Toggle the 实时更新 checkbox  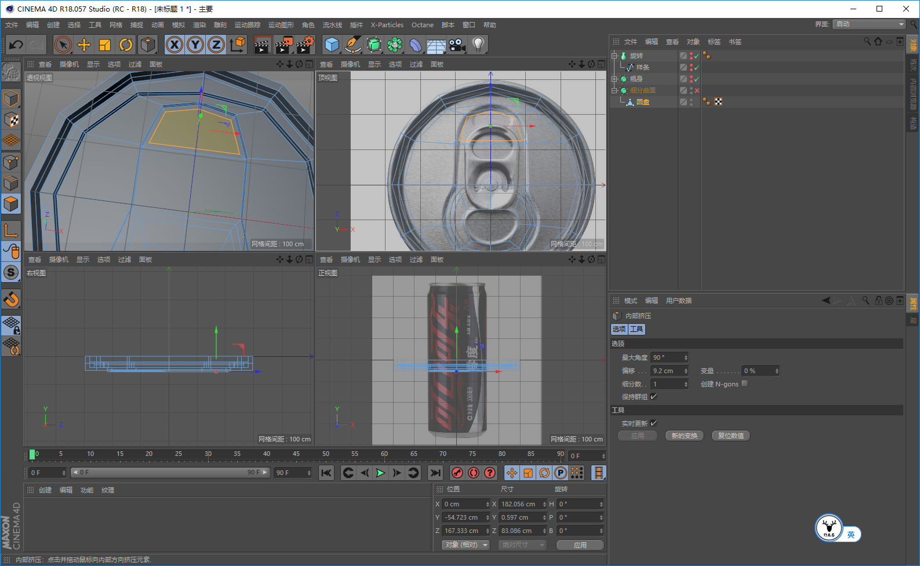click(x=654, y=423)
